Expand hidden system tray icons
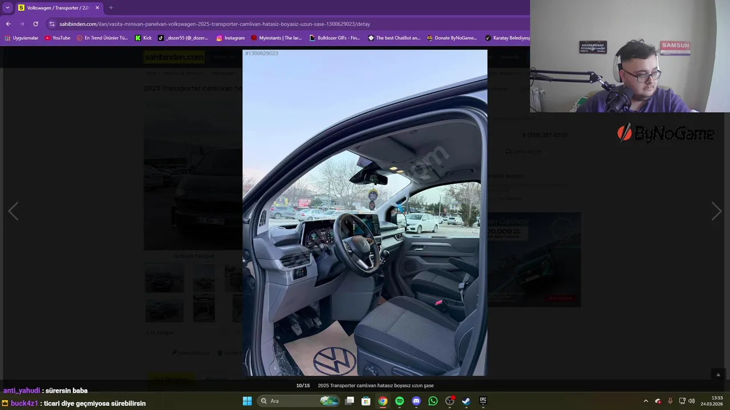The image size is (730, 410). click(x=646, y=401)
